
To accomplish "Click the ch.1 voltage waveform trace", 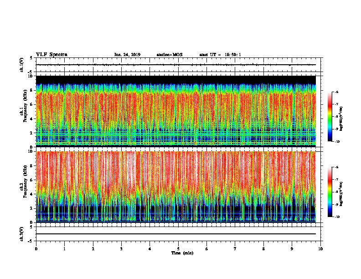I will point(176,65).
